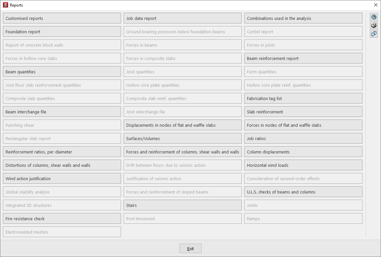The image size is (381, 257).
Task: Click Fabrication tag list
Action: pos(303,98)
